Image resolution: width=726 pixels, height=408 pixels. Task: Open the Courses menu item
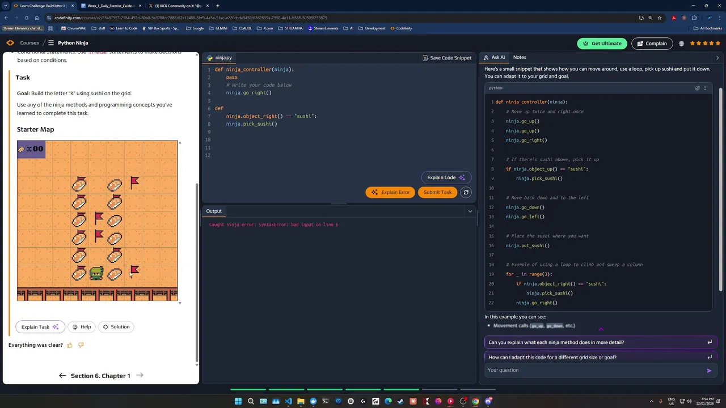click(29, 43)
